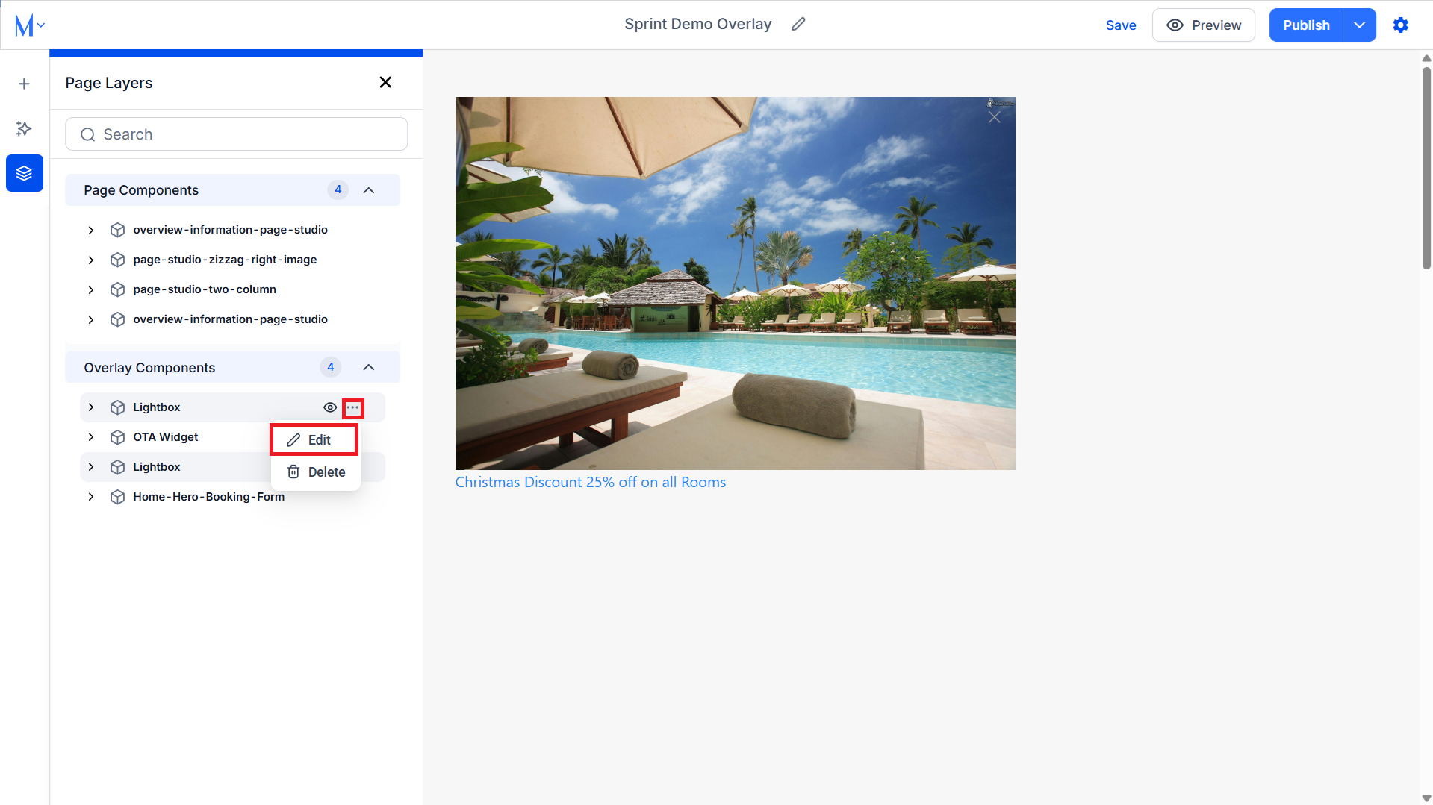Click the scrollbar up arrow
Viewport: 1433px width, 805px height.
pyautogui.click(x=1426, y=58)
